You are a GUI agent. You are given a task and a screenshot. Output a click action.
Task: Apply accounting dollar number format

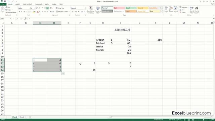click(72, 12)
